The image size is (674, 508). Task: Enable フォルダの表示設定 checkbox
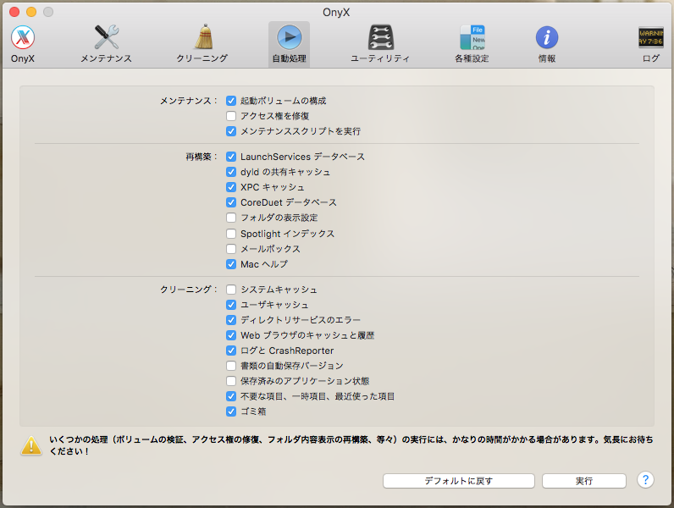click(231, 218)
